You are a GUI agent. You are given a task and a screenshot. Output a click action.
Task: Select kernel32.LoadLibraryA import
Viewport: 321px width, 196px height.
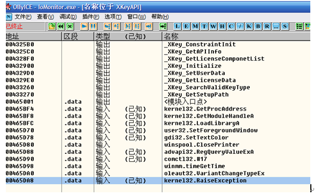(158, 123)
